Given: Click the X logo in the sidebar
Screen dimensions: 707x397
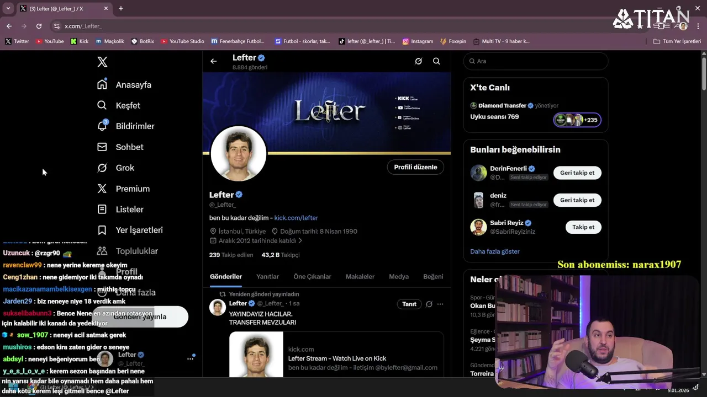Looking at the screenshot, I should pos(102,62).
